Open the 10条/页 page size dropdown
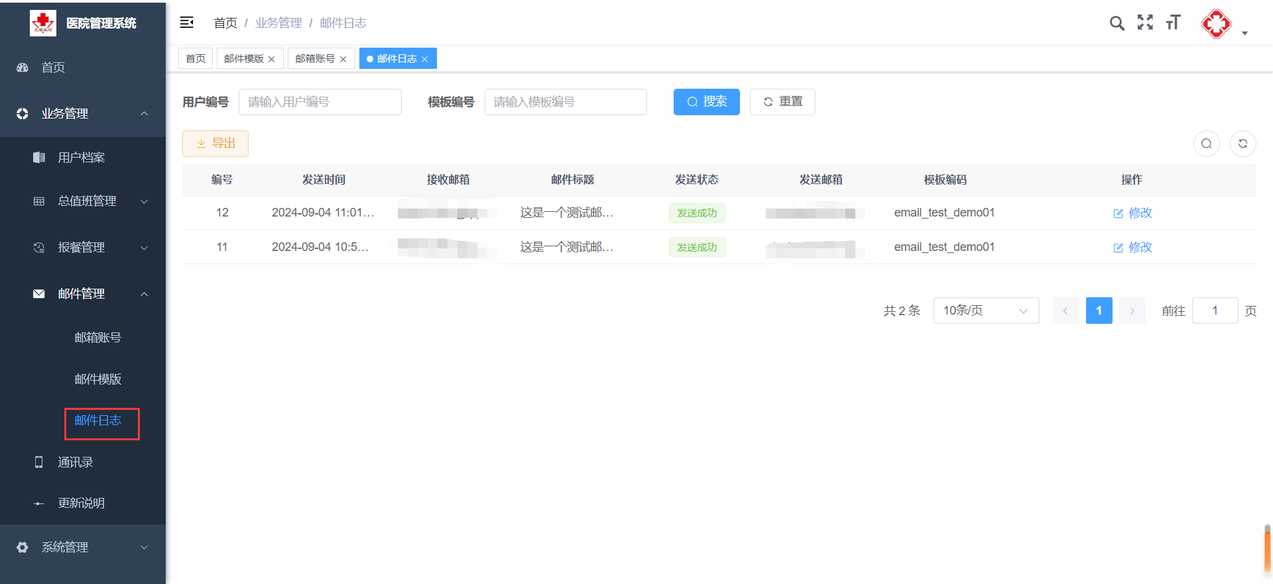Viewport: 1273px width, 584px height. tap(985, 311)
